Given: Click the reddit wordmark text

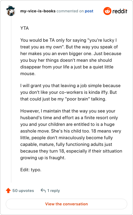Looking at the screenshot, I should click(120, 11).
